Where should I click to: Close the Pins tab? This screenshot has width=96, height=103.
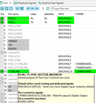pyautogui.click(x=11, y=3)
